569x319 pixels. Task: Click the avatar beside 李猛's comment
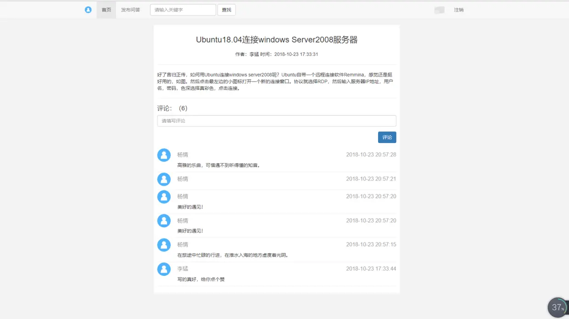tap(164, 269)
